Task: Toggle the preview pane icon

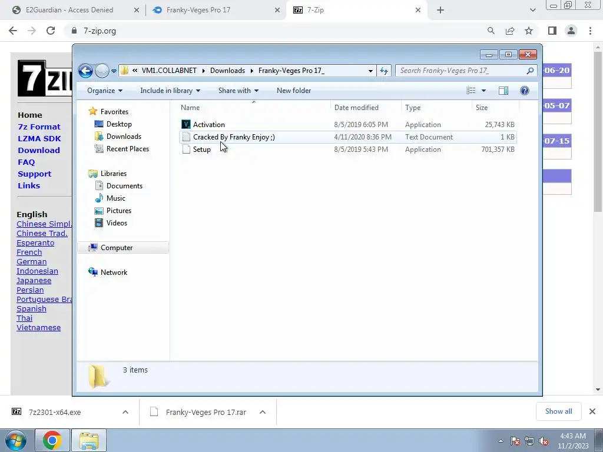Action: click(x=503, y=91)
